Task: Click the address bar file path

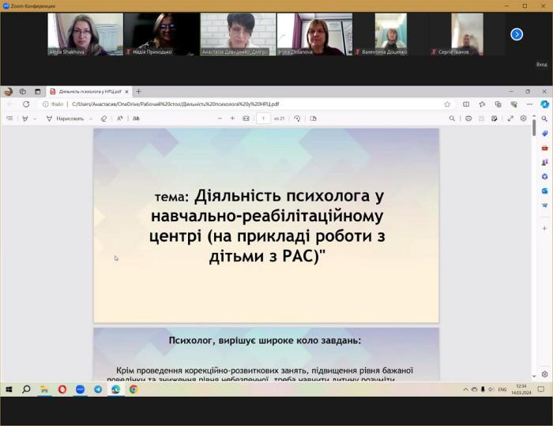Action: (x=175, y=104)
